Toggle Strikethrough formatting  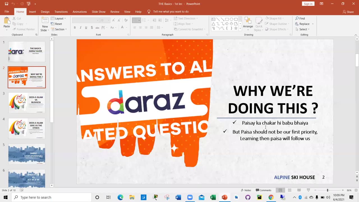(x=97, y=27)
